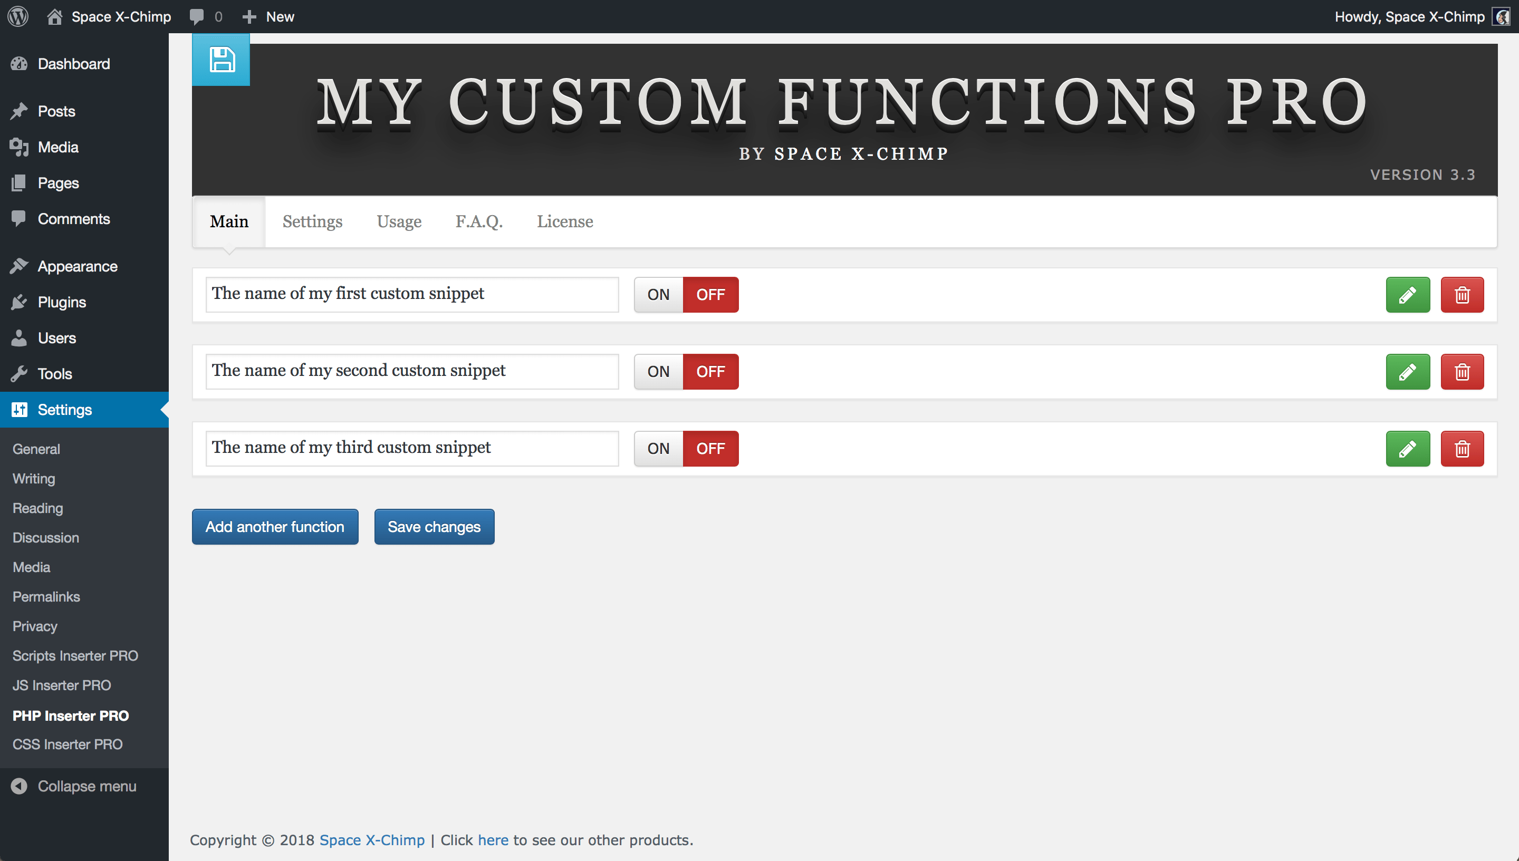The height and width of the screenshot is (861, 1519).
Task: Click the edit pencil icon for third snippet
Action: click(1408, 448)
